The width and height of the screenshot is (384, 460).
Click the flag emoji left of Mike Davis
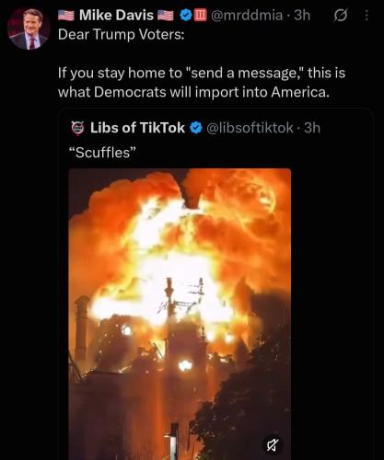point(66,15)
